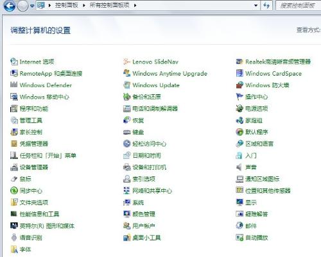Screen dimensions: 321x257
Task: Click the 家长控制 icon
Action: (x=14, y=132)
